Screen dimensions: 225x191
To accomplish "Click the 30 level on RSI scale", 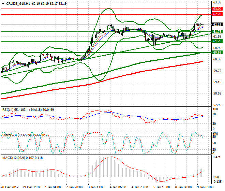I will point(214,124).
